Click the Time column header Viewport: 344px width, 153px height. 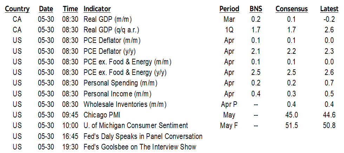[x=70, y=9]
